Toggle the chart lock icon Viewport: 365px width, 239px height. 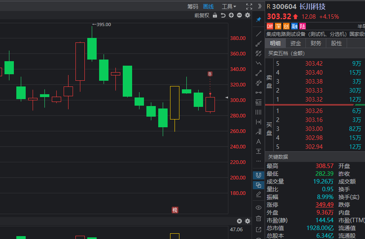[x=215, y=15]
